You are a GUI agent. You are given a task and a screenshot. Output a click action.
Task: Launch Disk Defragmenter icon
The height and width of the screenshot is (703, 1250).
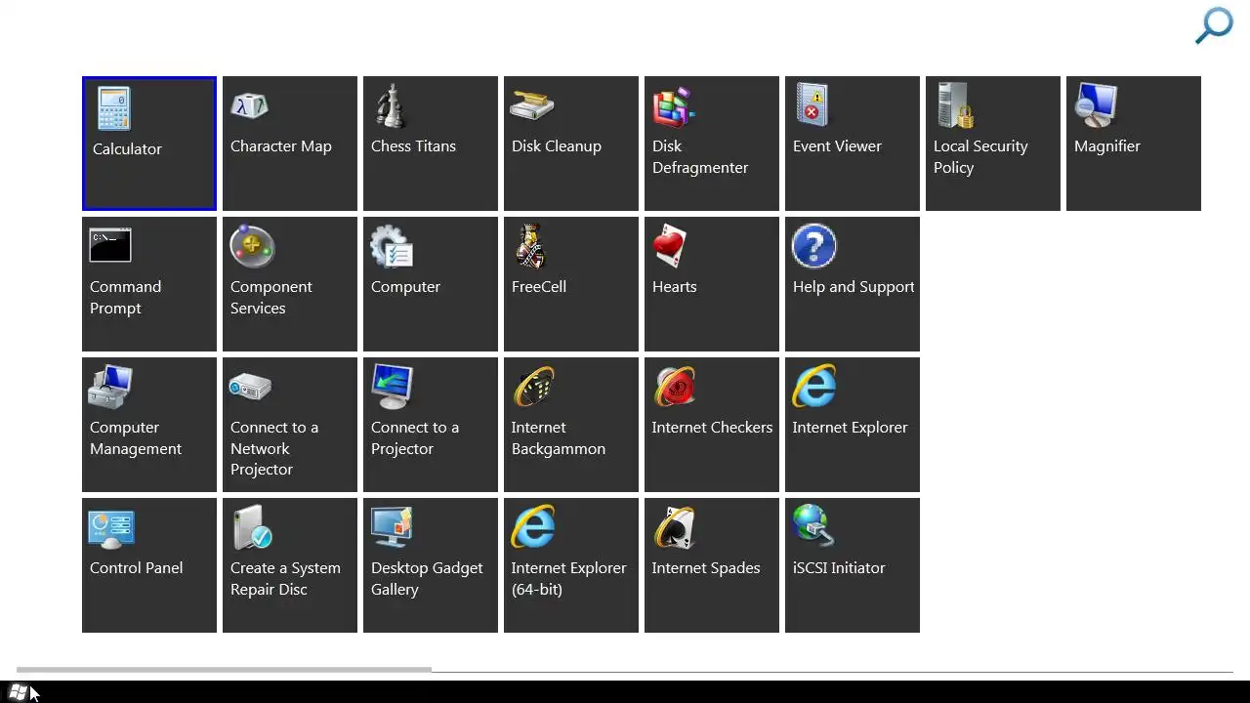pos(674,107)
